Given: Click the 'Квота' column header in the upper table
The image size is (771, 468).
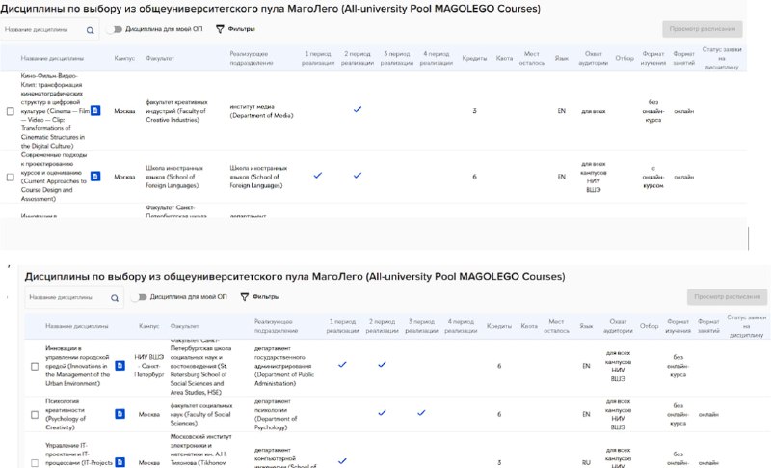Looking at the screenshot, I should 504,58.
